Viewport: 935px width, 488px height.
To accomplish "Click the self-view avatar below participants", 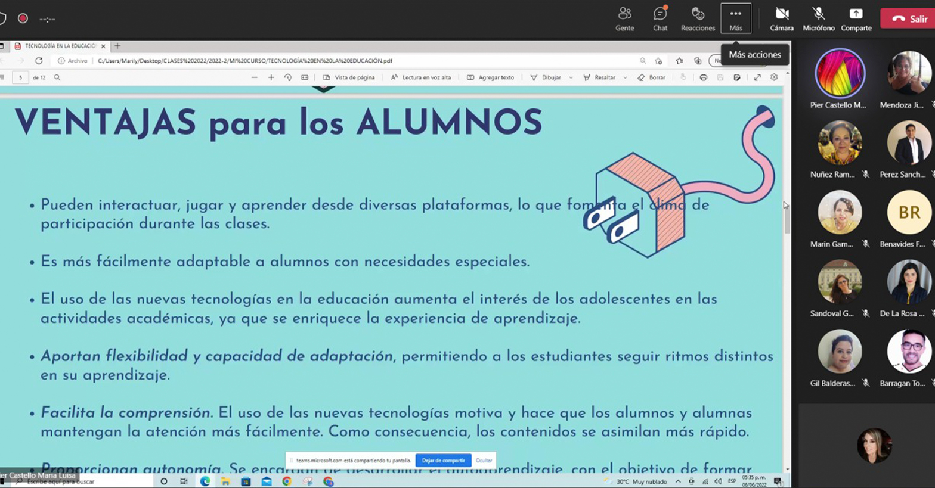I will tap(874, 445).
